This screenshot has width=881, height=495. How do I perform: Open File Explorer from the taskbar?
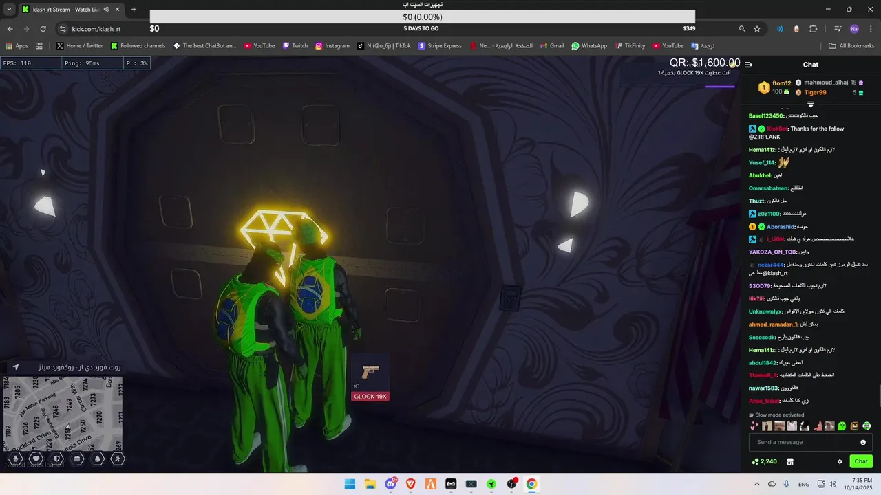pyautogui.click(x=370, y=484)
